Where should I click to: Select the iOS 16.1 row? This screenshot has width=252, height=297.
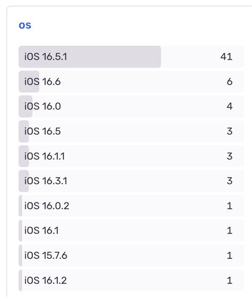coord(131,230)
